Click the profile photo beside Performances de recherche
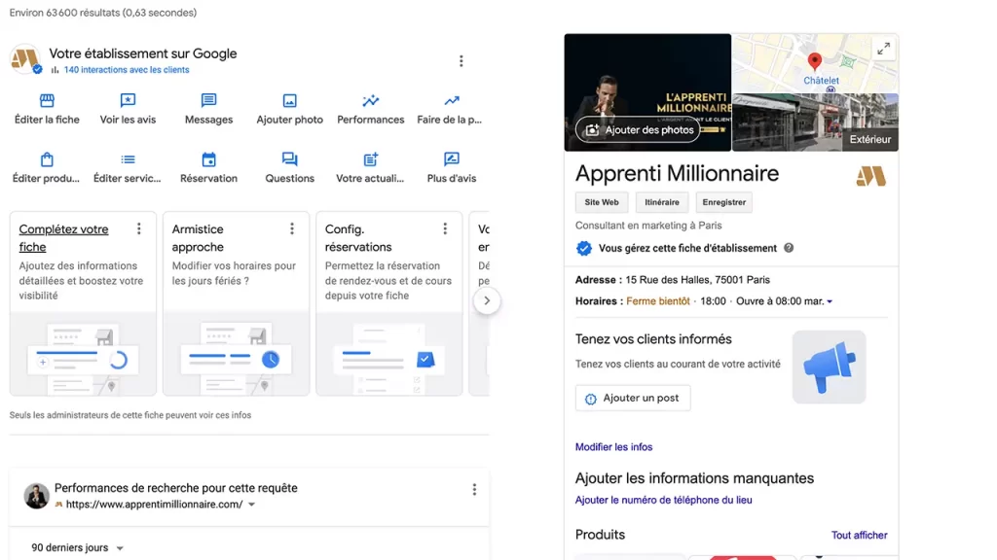Image resolution: width=997 pixels, height=560 pixels. click(36, 496)
